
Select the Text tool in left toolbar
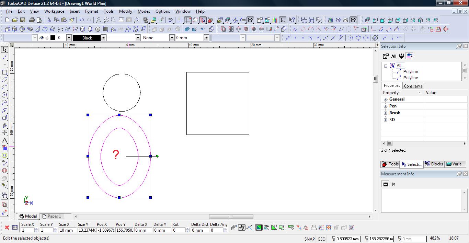click(x=4, y=140)
